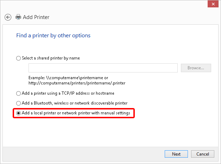This screenshot has width=221, height=164.
Task: Click the 'Select a shared printer by name' label
Action: pyautogui.click(x=51, y=58)
